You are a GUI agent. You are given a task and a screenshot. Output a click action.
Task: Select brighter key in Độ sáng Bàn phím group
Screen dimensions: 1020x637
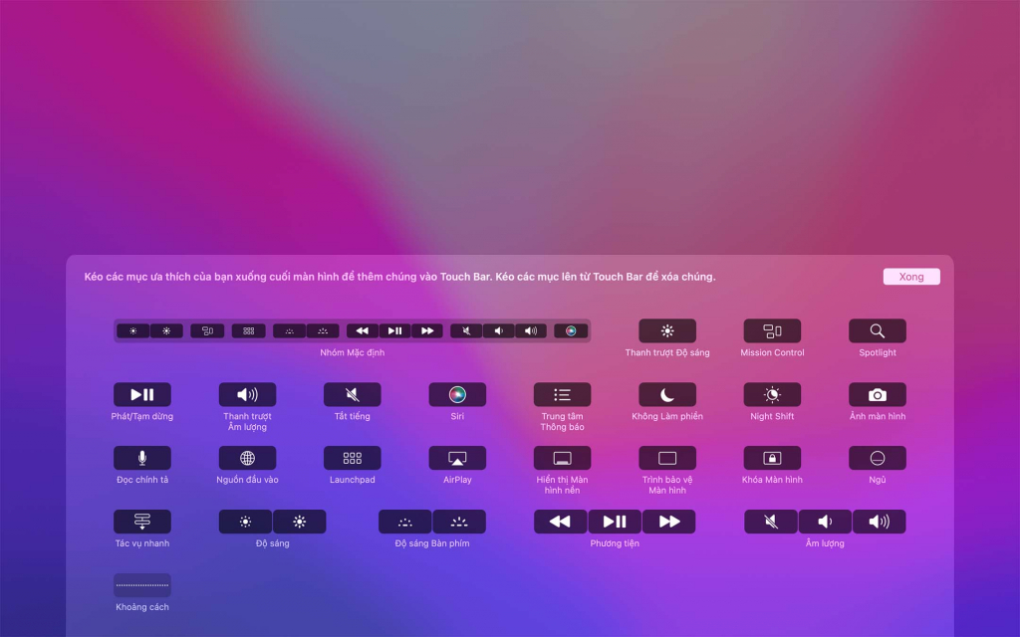tap(459, 522)
